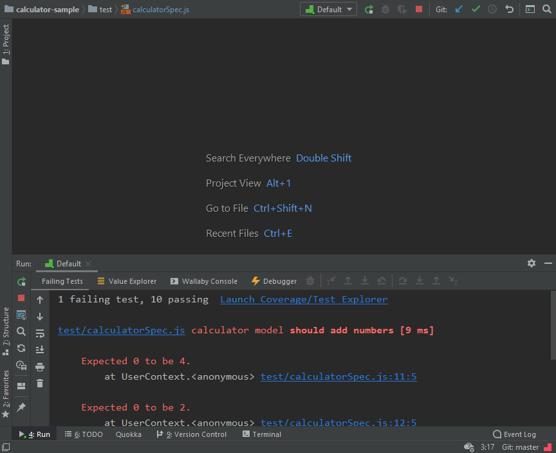Open Search Everywhere with the magnifier icon
Image resolution: width=556 pixels, height=453 pixels.
[547, 9]
